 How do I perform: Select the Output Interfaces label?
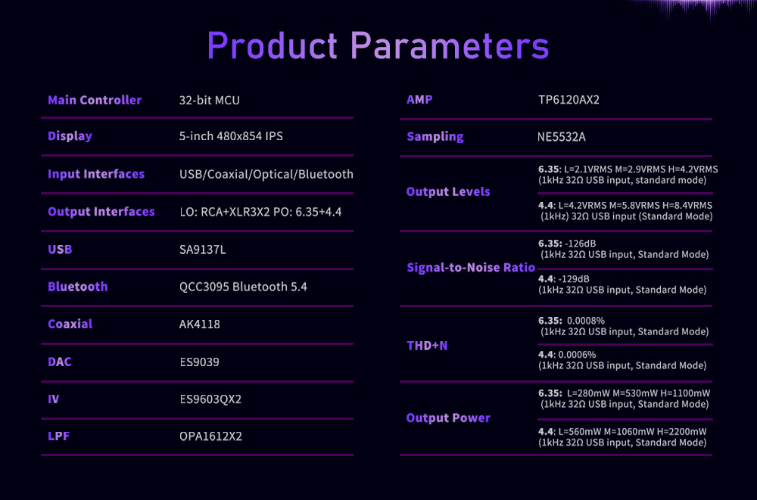pyautogui.click(x=101, y=211)
